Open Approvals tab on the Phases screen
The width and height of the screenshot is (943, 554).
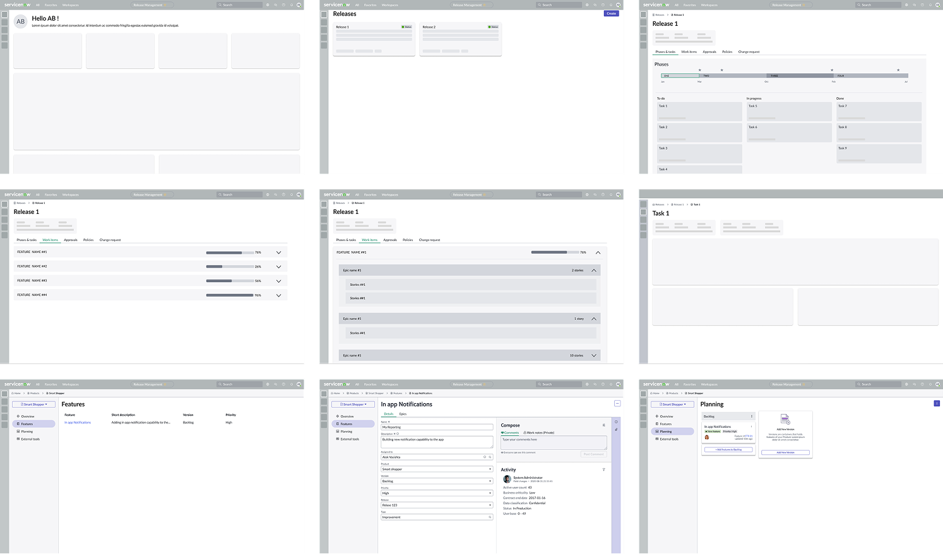(x=709, y=52)
